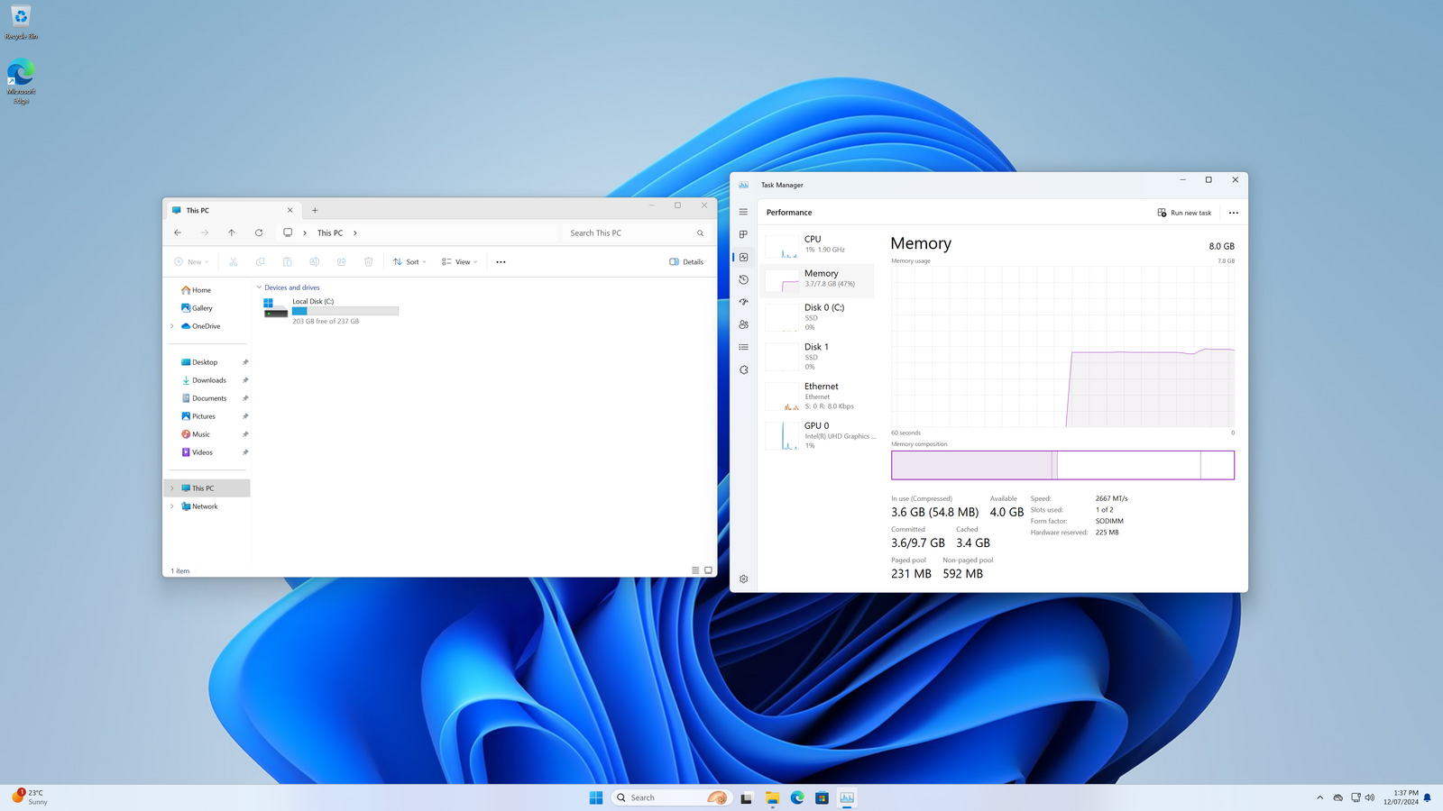Collapse Devices and drives group
This screenshot has width=1443, height=811.
[259, 287]
